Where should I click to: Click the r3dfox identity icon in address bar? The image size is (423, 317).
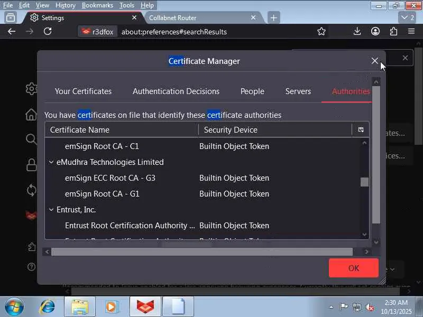98,32
